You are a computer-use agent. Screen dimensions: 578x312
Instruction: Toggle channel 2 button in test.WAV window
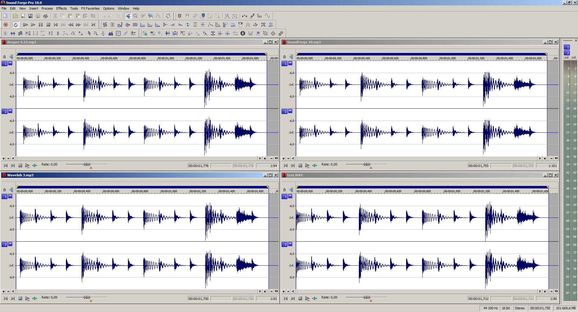[284, 245]
